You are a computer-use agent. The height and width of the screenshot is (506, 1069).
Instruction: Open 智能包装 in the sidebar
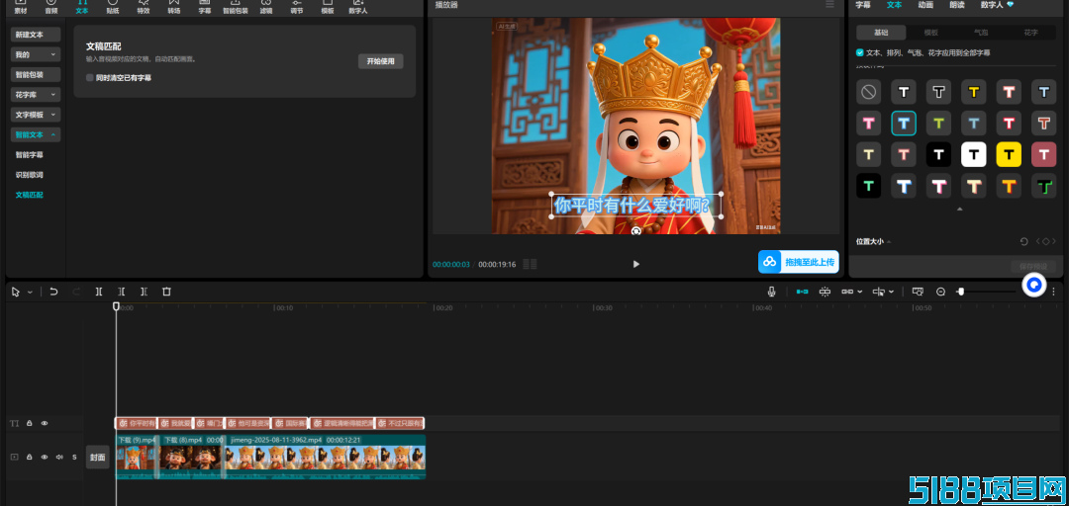coord(36,74)
